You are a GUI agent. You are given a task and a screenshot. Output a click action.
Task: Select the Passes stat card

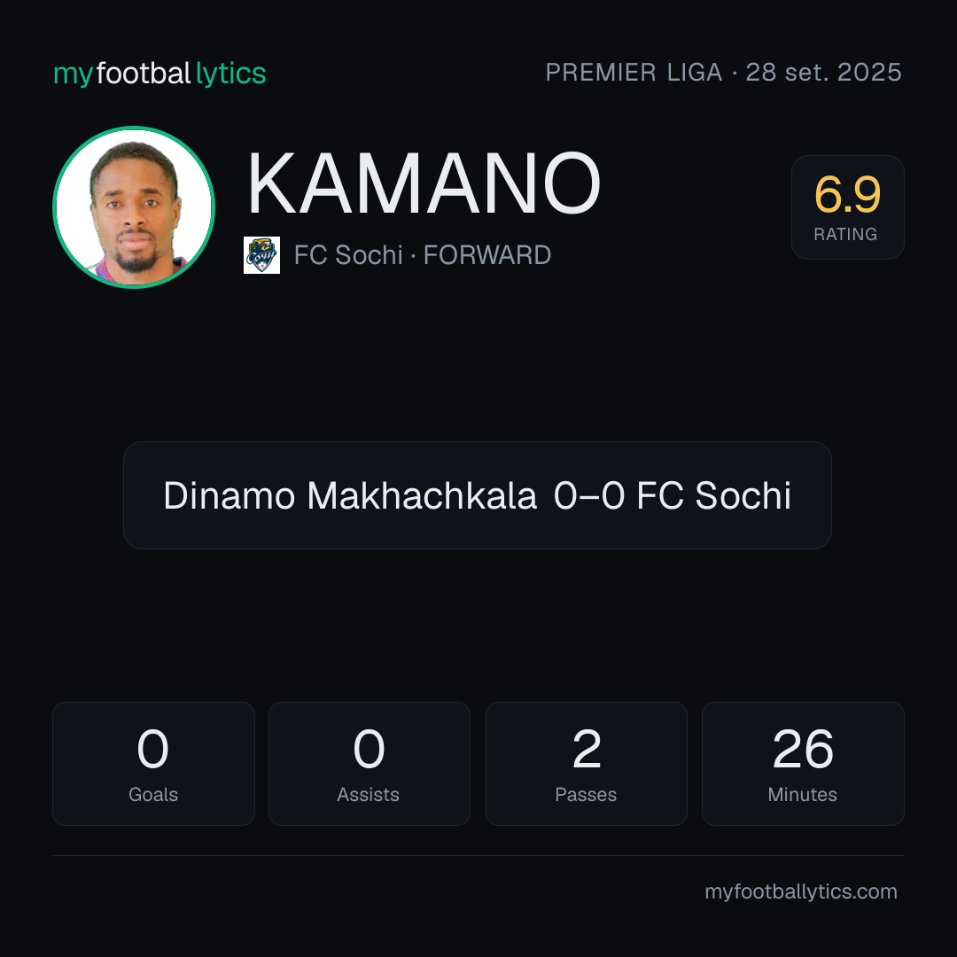[586, 764]
